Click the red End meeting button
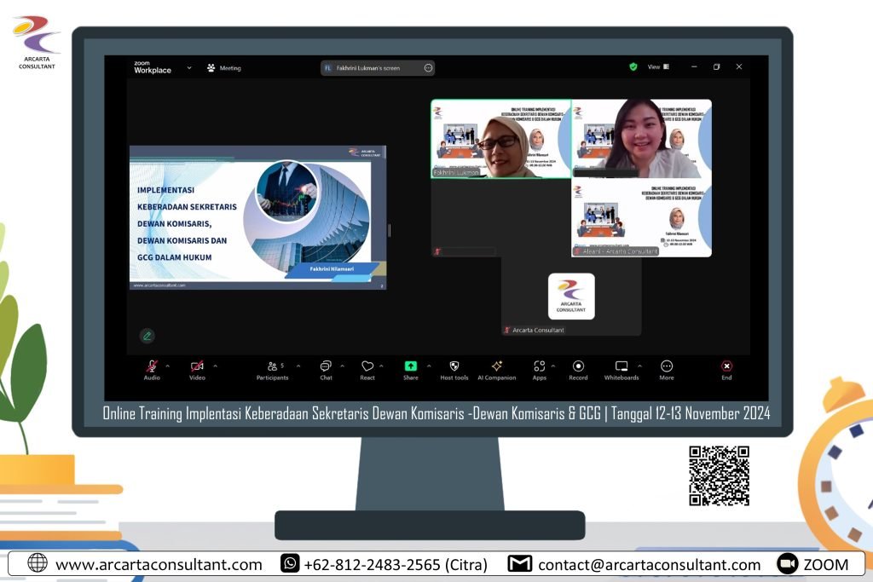 click(x=726, y=367)
